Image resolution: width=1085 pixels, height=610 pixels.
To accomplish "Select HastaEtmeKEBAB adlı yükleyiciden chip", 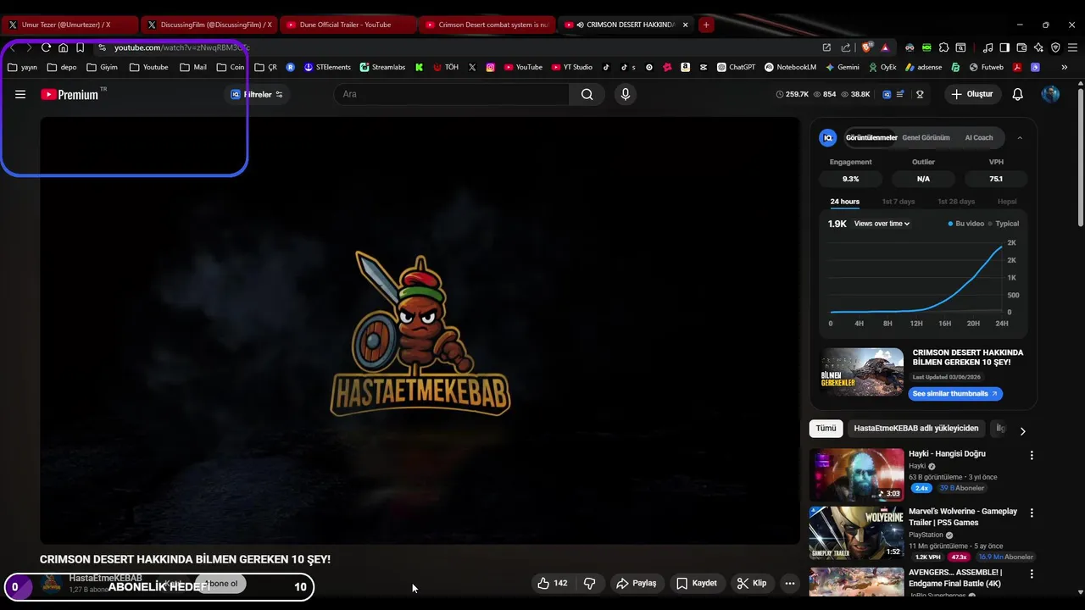I will pyautogui.click(x=915, y=429).
